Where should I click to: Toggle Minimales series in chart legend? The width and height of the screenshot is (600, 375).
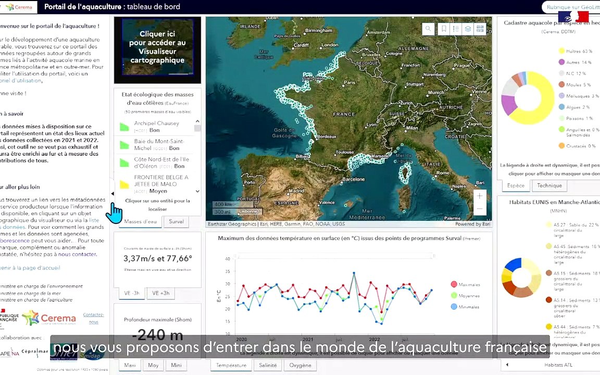point(465,306)
